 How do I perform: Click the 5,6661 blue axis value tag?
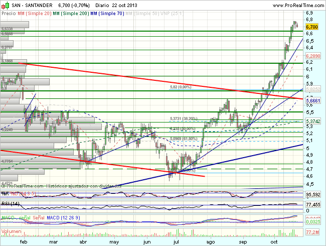tap(313, 101)
